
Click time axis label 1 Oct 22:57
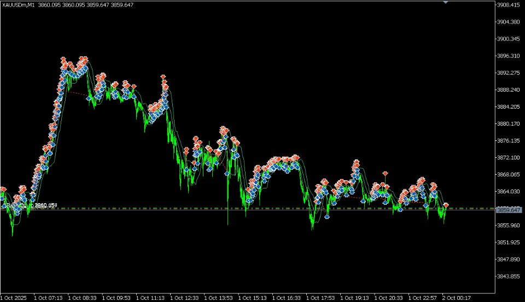423,298
